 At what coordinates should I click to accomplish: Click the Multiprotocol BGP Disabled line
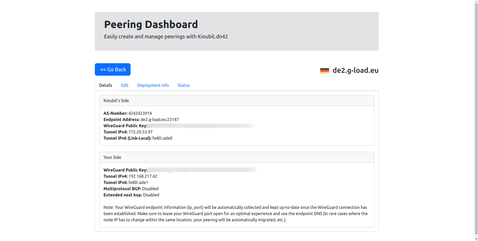(x=131, y=189)
